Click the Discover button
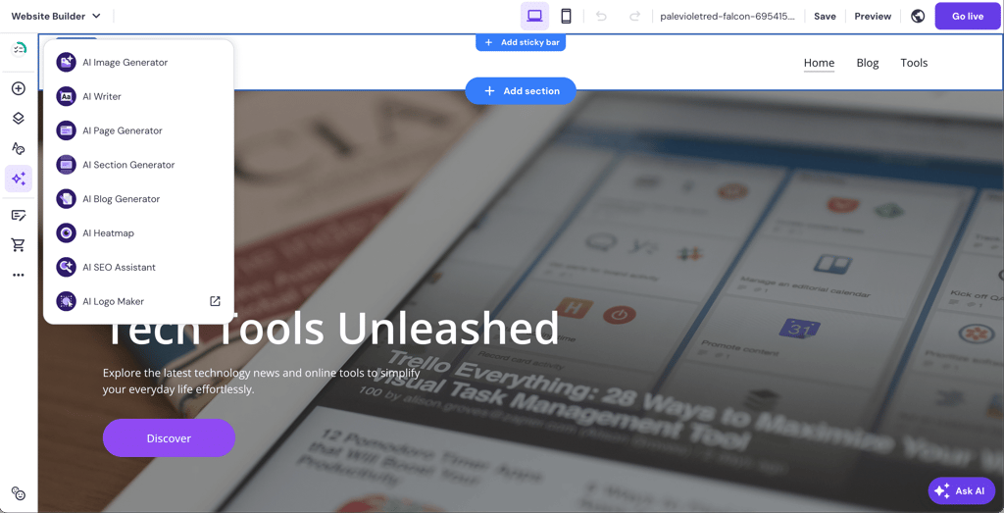1004x513 pixels. (169, 438)
